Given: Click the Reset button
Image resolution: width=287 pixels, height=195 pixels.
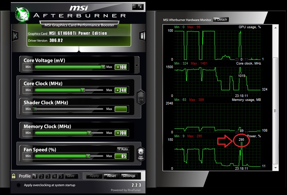Looking at the screenshot, I should click(x=112, y=176).
